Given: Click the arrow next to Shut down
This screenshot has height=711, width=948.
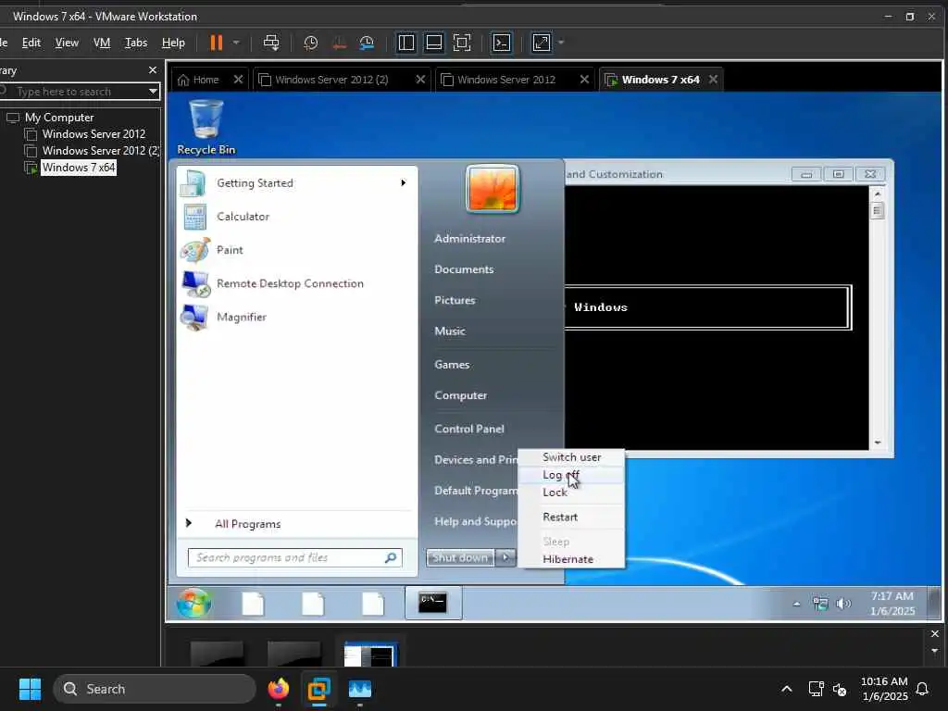Looking at the screenshot, I should tap(505, 557).
